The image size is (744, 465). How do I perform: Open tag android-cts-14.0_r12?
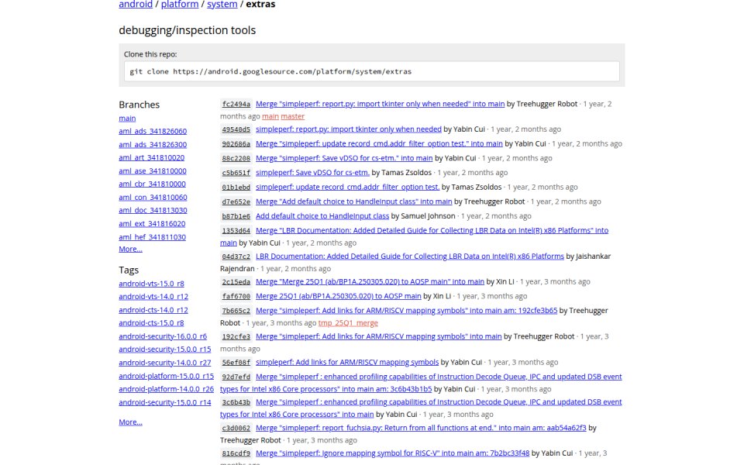click(153, 310)
